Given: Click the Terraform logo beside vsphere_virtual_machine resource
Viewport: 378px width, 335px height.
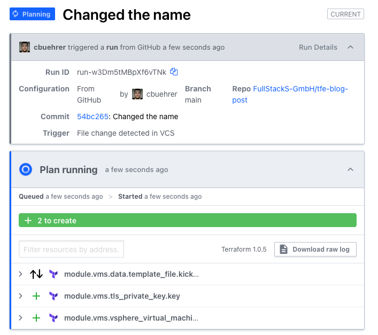Looking at the screenshot, I should coord(53,318).
